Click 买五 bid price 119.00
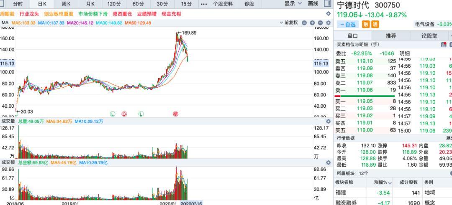The width and height of the screenshot is (452, 205). coord(365,130)
